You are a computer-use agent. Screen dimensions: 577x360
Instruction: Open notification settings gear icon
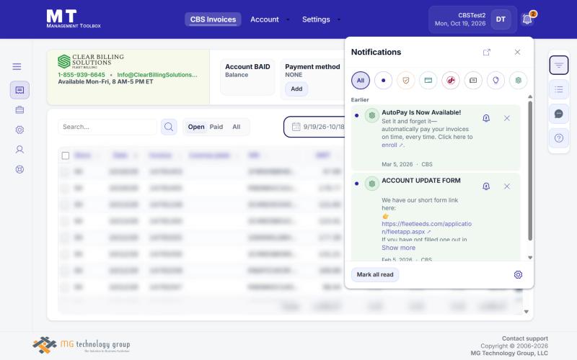click(x=518, y=274)
